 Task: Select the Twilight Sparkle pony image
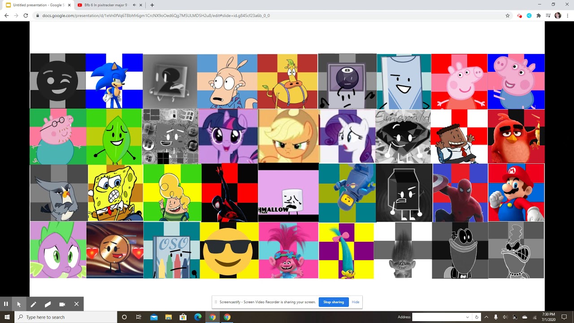[x=228, y=136]
